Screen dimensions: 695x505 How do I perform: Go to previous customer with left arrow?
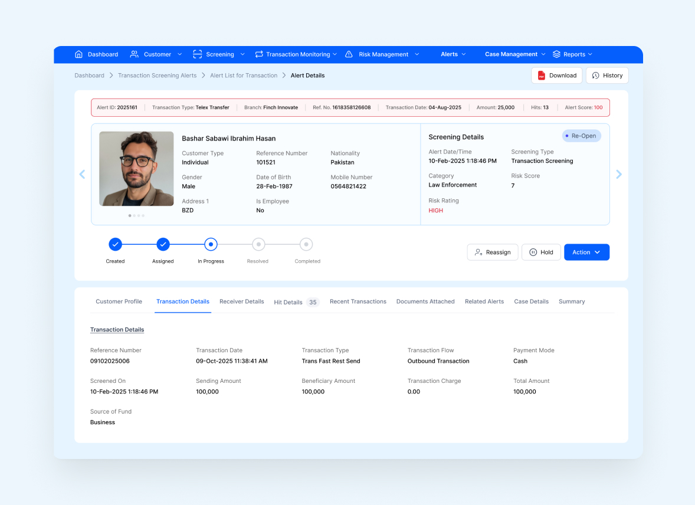(82, 174)
